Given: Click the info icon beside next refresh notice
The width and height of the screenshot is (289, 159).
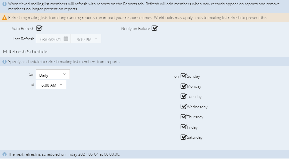Looking at the screenshot, I should [x=4, y=154].
